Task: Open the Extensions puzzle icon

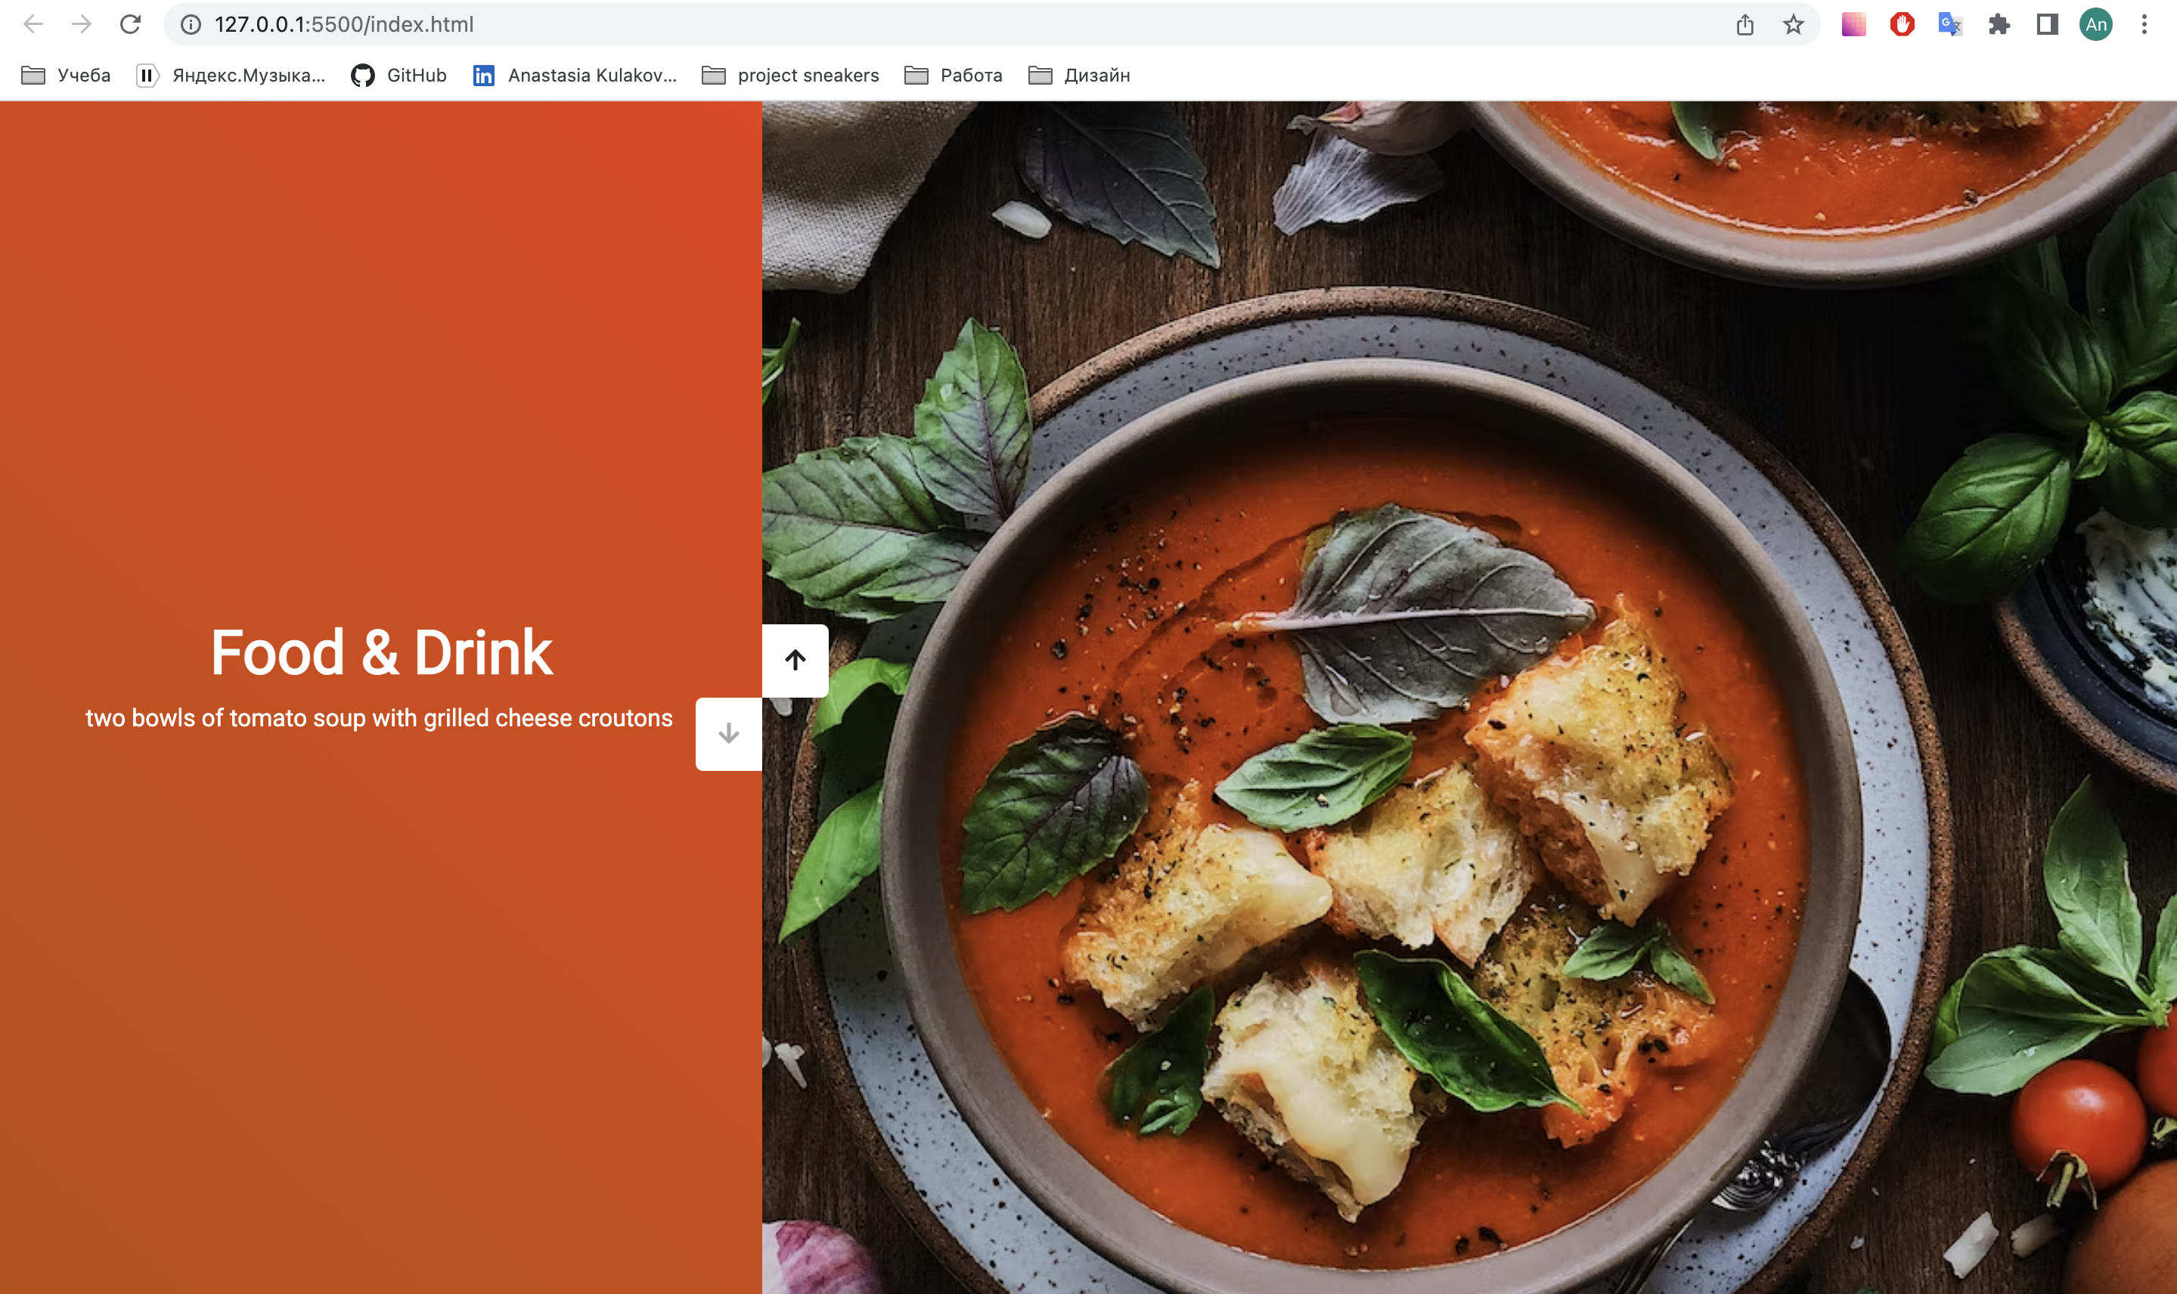Action: tap(1999, 24)
